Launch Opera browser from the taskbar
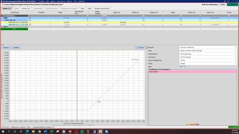The height and width of the screenshot is (134, 239). pyautogui.click(x=76, y=131)
